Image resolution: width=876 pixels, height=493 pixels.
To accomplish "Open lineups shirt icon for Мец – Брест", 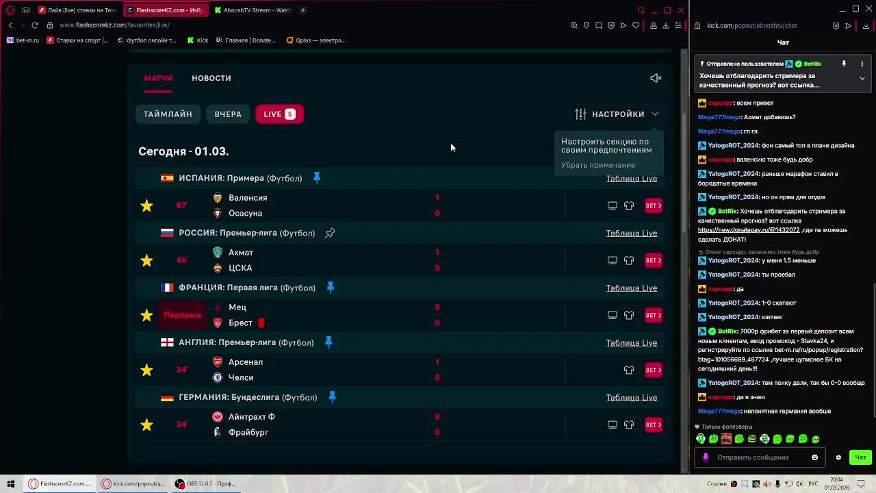I will (x=629, y=315).
